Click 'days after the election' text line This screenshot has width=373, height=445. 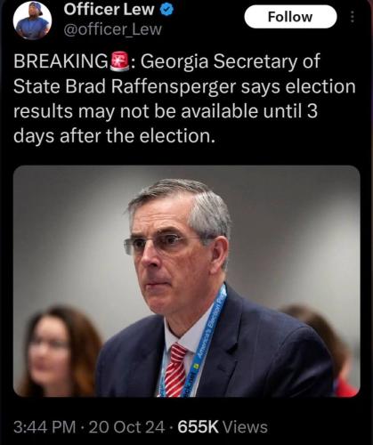tap(114, 136)
